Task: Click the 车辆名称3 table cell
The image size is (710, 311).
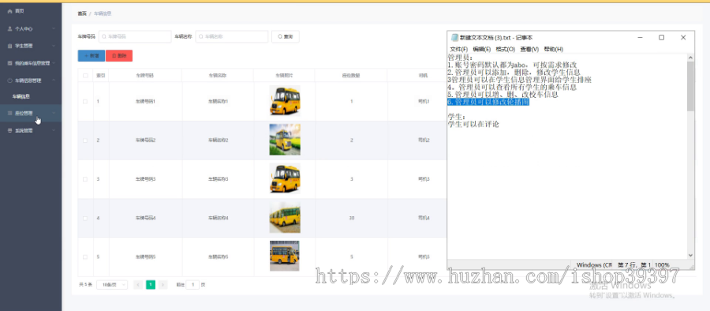Action: (x=218, y=179)
